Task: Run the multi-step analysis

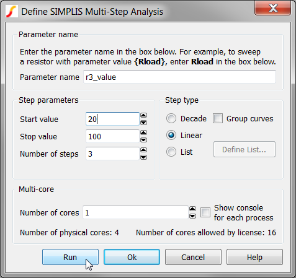Action: coord(70,257)
